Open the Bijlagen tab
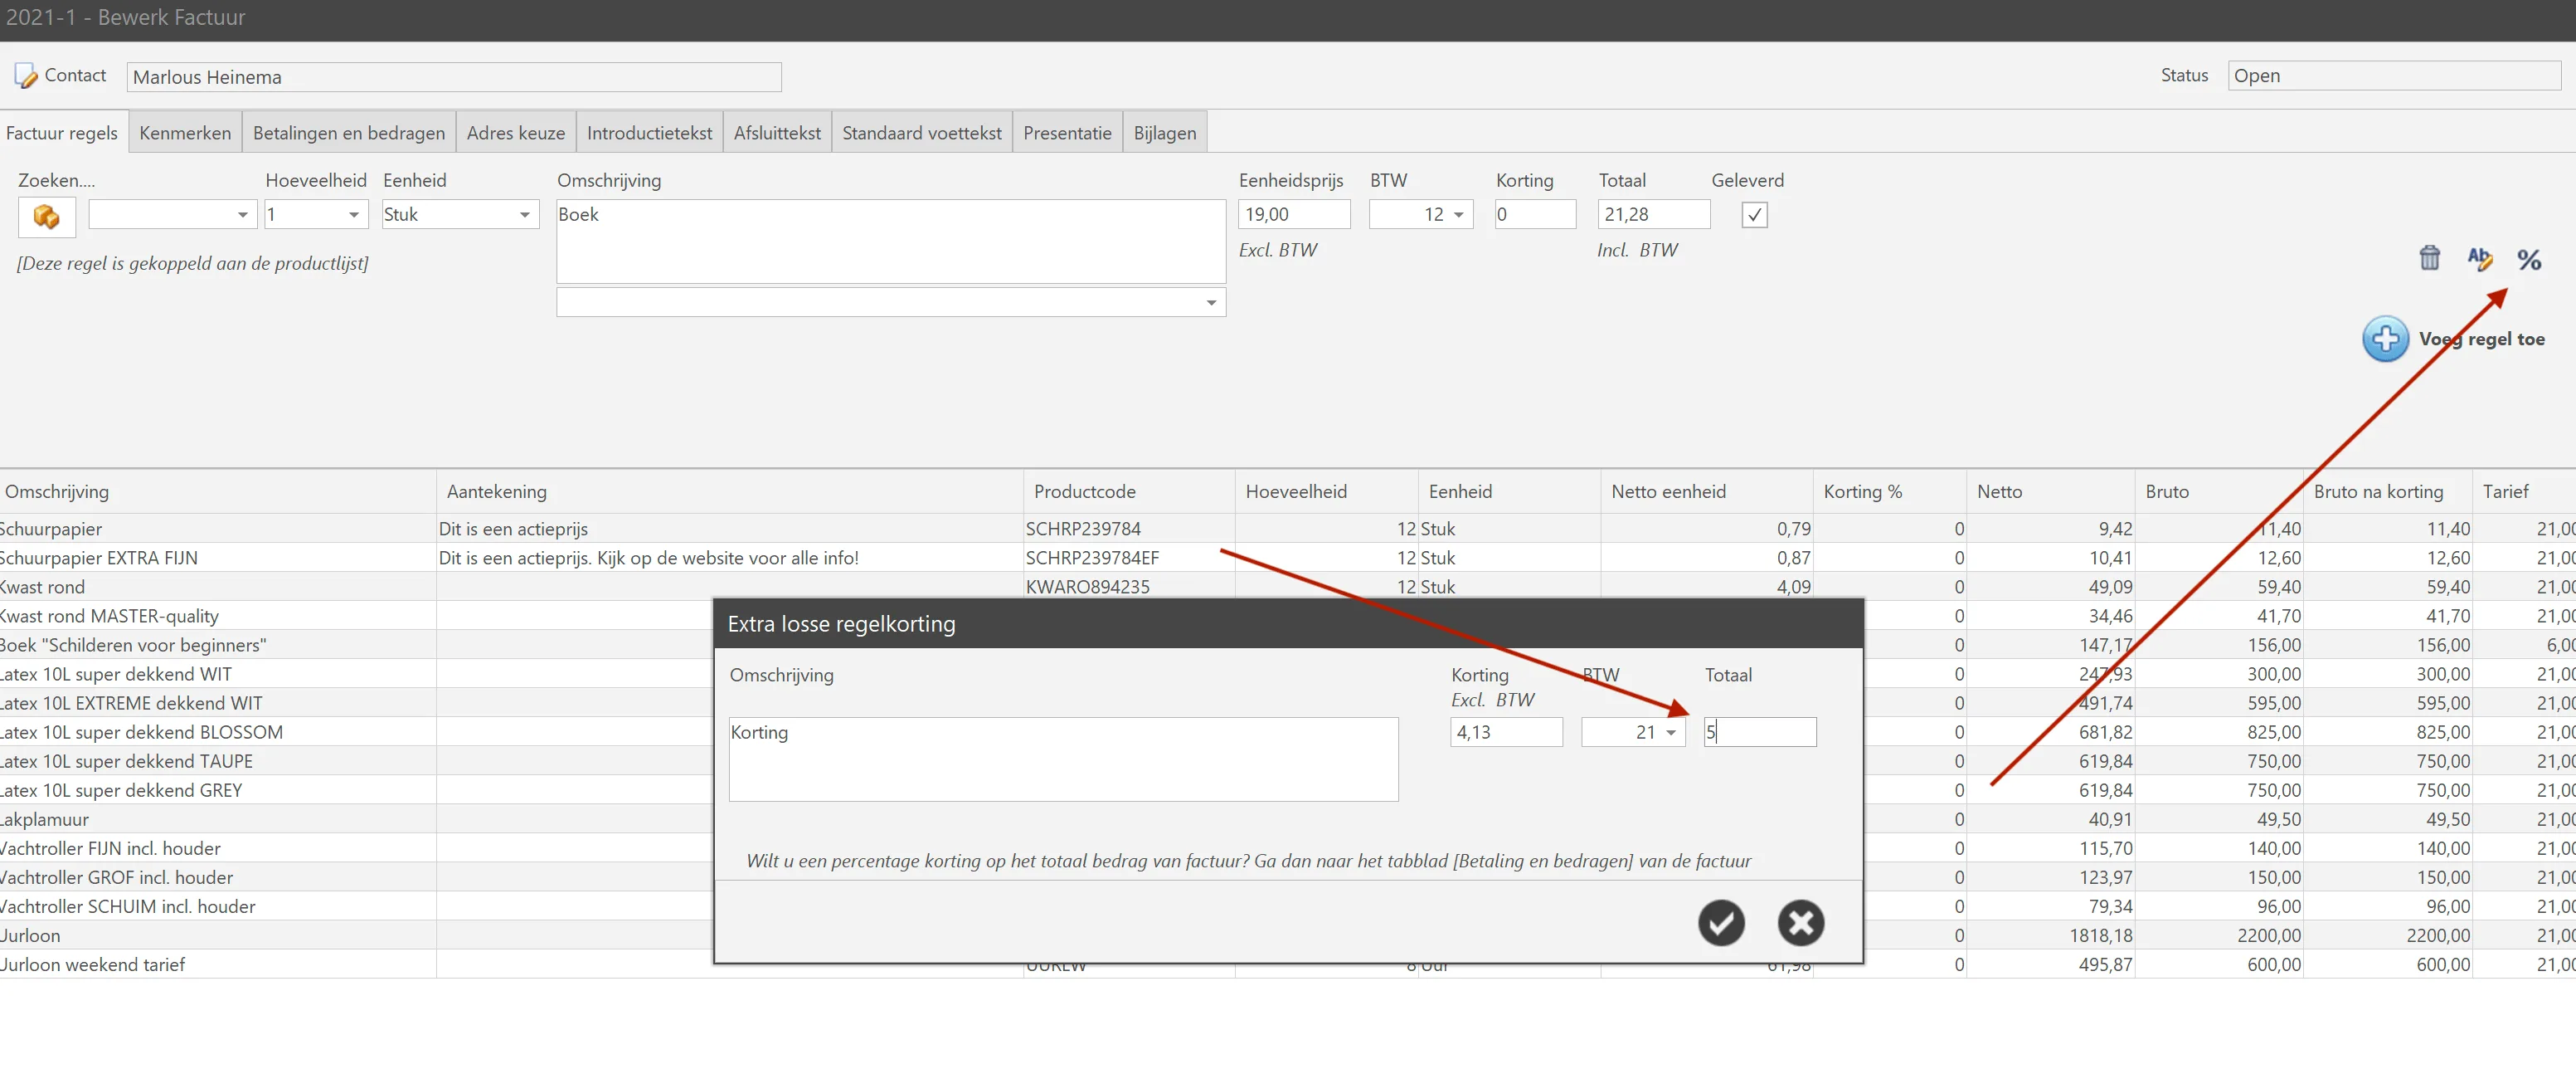2576x1069 pixels. (x=1164, y=133)
